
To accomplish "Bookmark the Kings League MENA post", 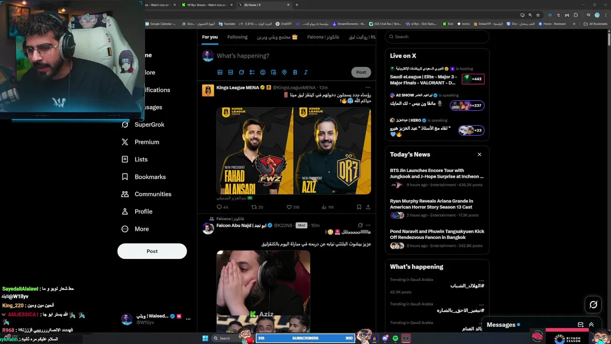I will [359, 207].
